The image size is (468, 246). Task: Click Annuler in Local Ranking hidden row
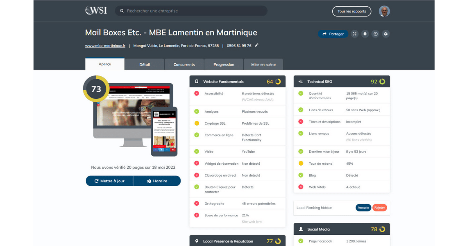click(363, 208)
